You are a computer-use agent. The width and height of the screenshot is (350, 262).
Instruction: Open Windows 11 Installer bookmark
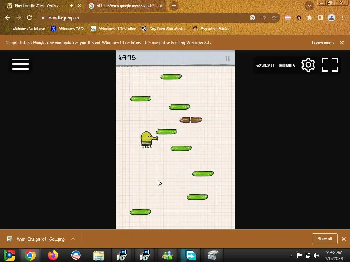(113, 29)
